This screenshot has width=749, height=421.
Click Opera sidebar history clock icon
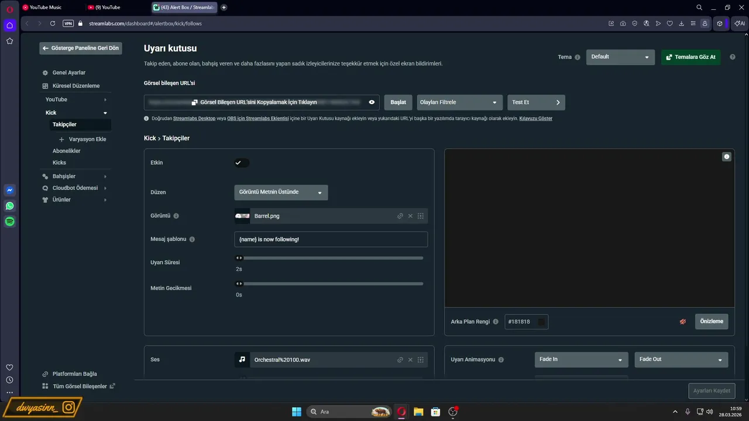[x=9, y=380]
